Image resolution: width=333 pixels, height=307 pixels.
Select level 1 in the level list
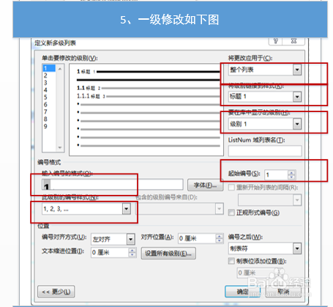(49, 68)
